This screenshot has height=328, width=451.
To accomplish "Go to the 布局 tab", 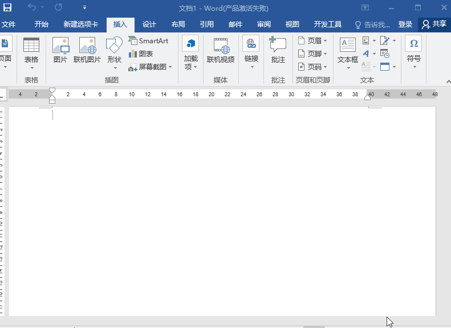I will (x=178, y=24).
